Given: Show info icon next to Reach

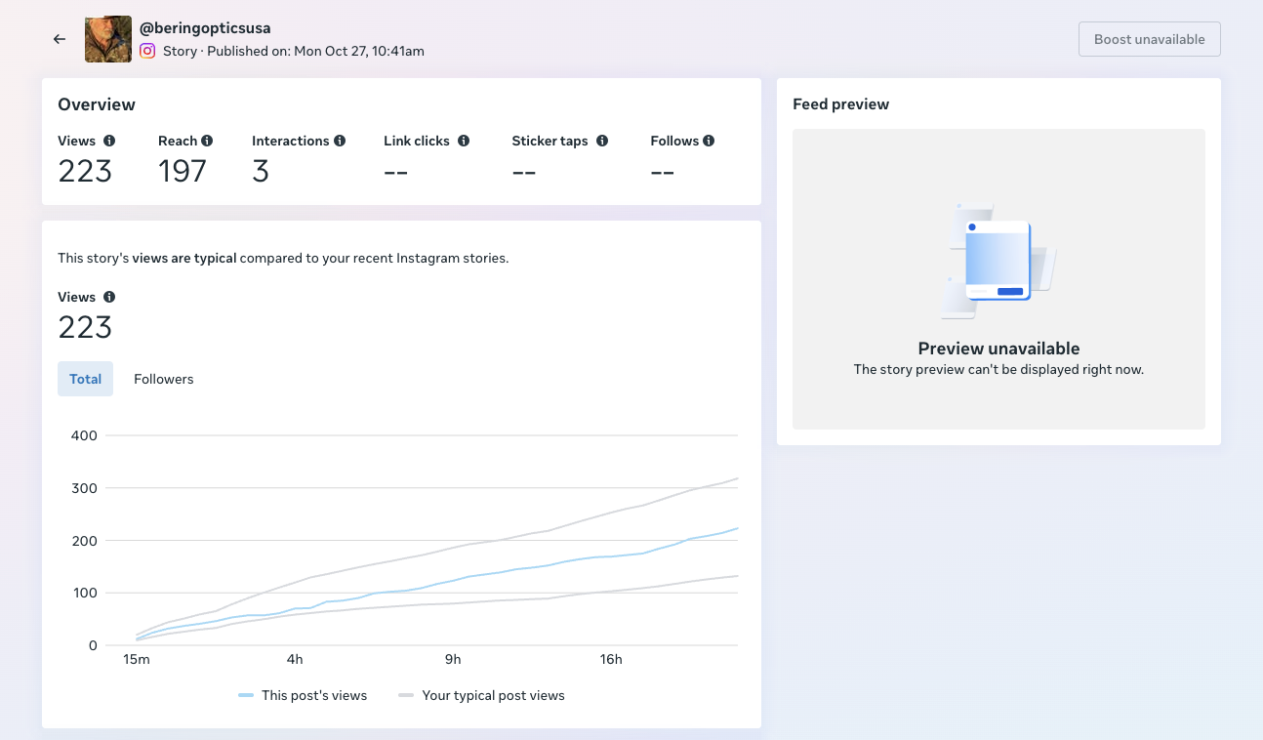Looking at the screenshot, I should [x=207, y=141].
